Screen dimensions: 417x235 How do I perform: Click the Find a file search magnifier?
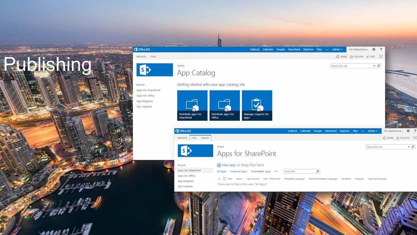318,171
